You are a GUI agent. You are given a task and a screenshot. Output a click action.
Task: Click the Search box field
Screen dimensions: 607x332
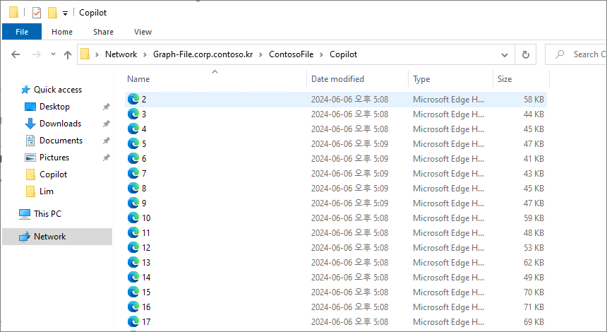(576, 54)
